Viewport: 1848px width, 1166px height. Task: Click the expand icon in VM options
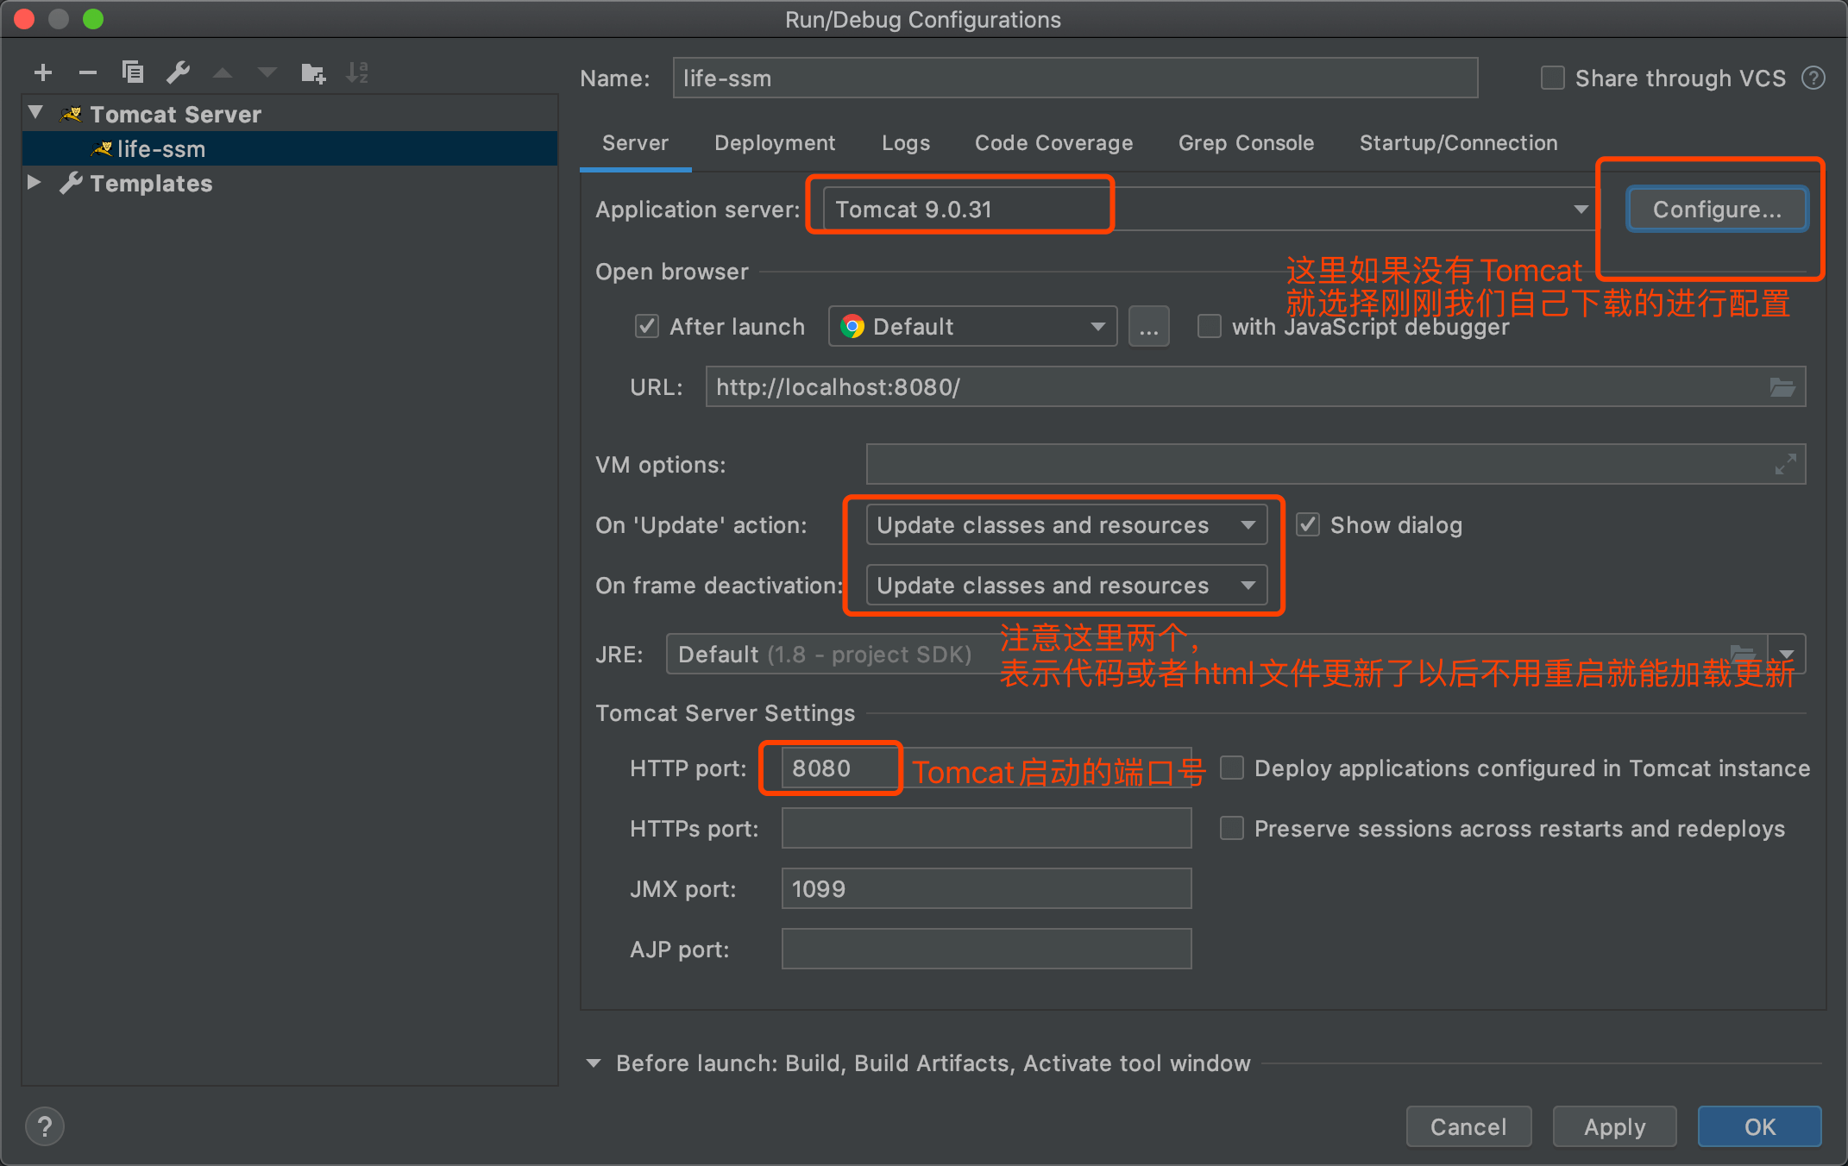[1785, 464]
